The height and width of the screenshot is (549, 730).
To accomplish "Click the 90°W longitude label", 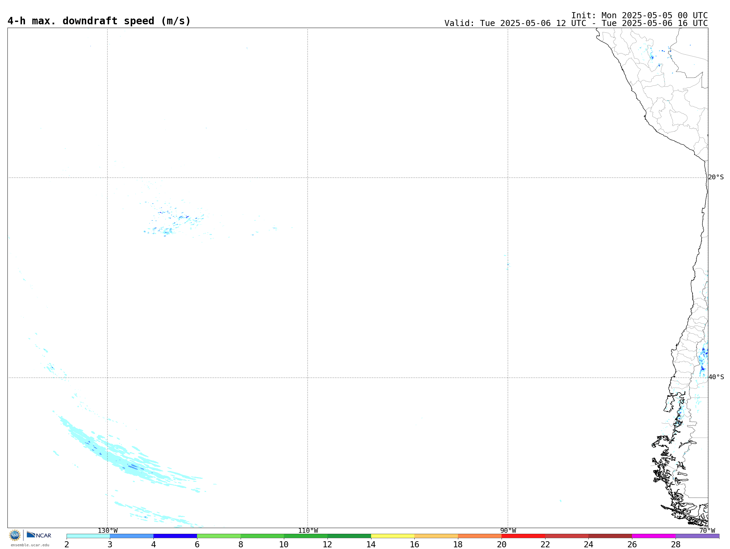I will click(x=508, y=531).
